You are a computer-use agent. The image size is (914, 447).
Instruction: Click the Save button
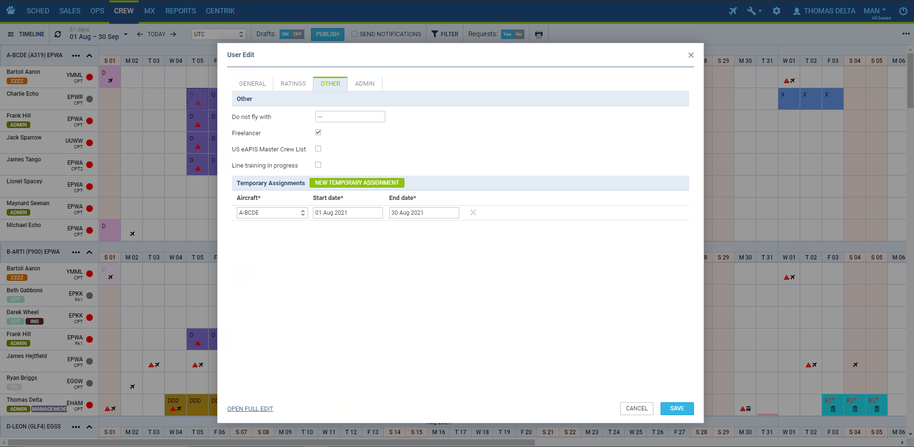click(x=677, y=408)
